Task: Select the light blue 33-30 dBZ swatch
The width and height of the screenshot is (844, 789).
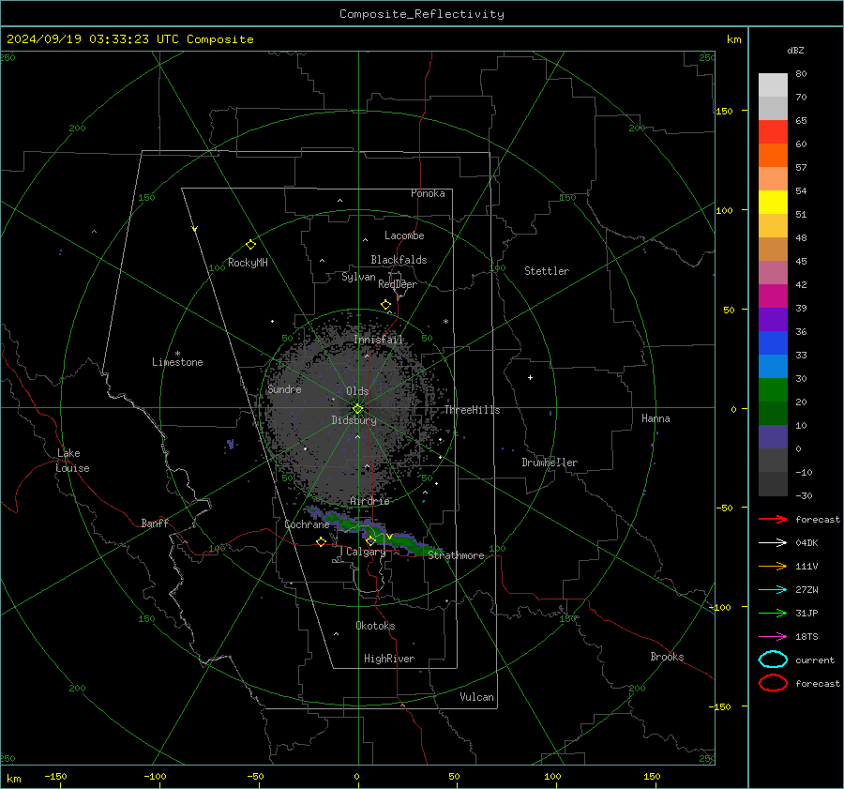Action: (773, 366)
